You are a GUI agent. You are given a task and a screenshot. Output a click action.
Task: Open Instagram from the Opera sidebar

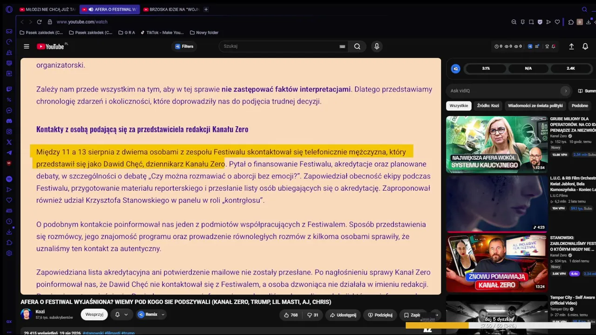tap(9, 132)
